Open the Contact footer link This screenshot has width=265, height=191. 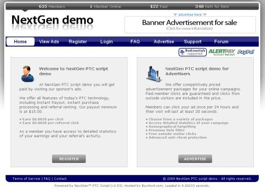60,179
